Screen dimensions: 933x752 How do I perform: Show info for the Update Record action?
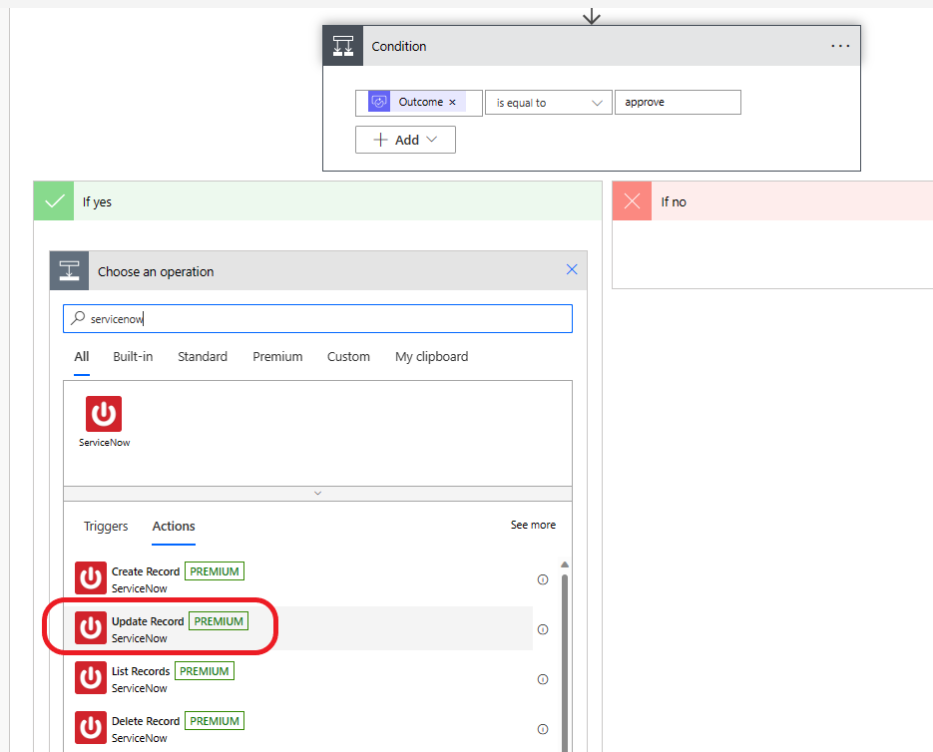click(x=543, y=629)
